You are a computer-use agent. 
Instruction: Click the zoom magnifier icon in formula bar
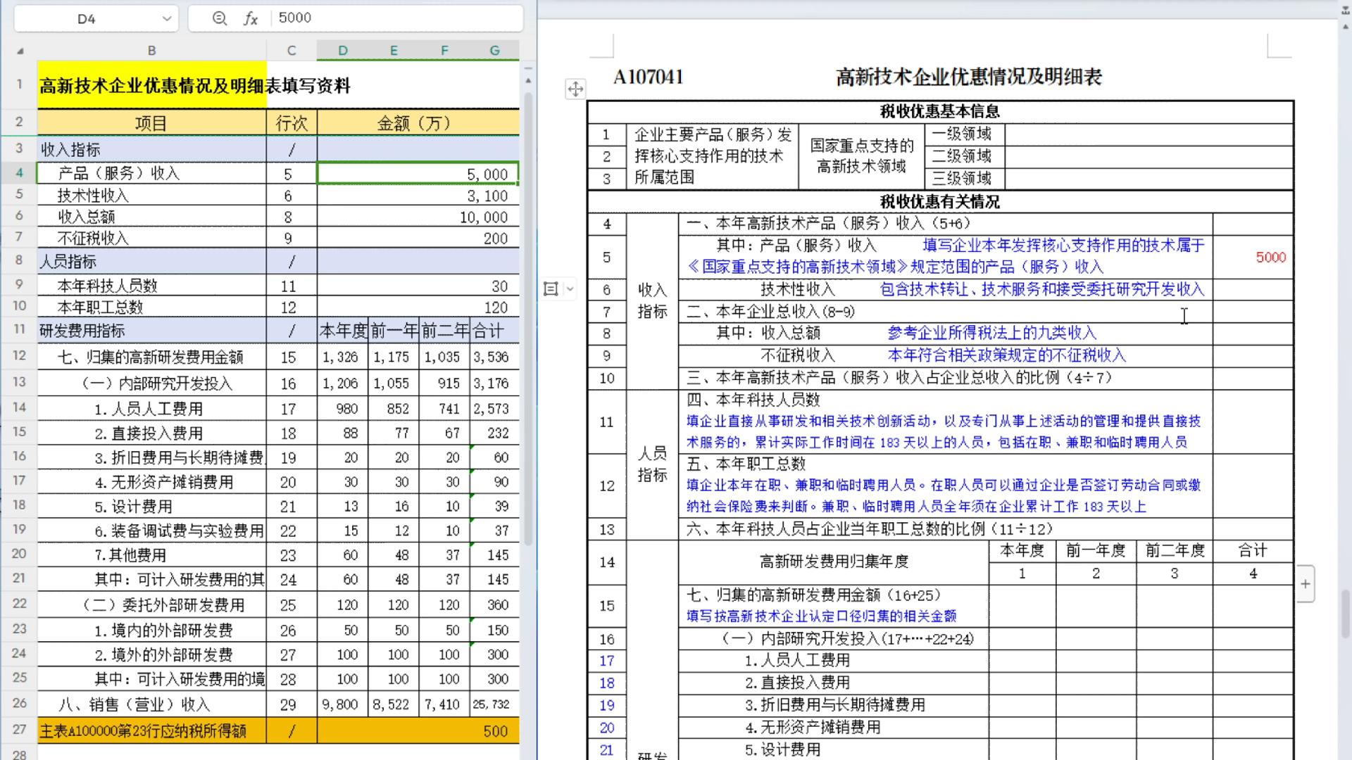pos(220,18)
